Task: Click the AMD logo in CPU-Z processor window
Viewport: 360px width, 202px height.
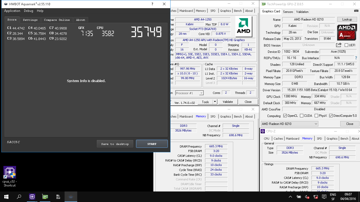Action: pos(244,27)
